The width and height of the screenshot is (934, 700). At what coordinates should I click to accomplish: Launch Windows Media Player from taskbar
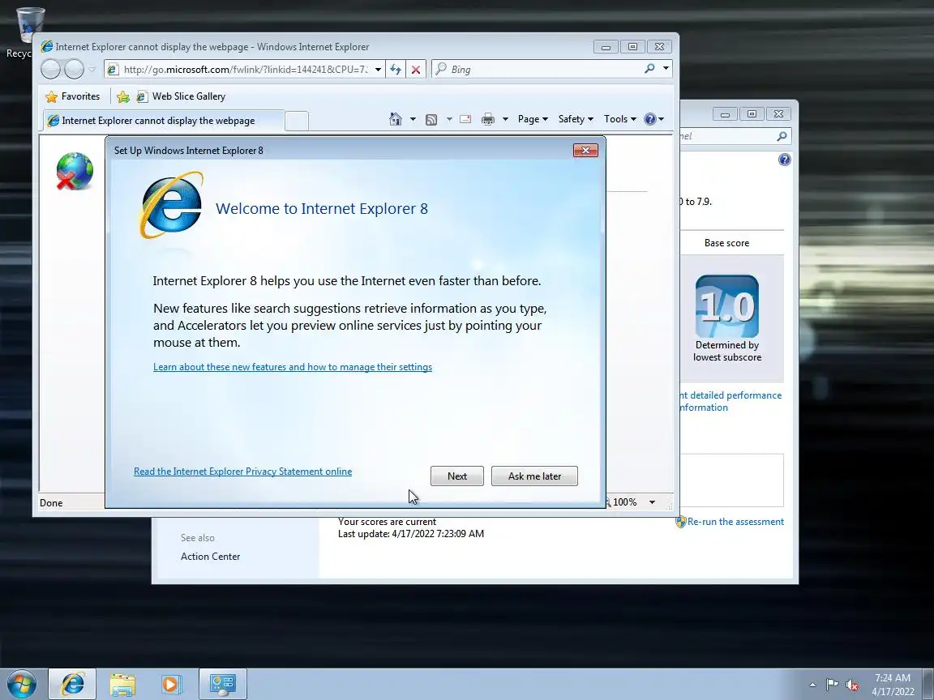(x=171, y=685)
